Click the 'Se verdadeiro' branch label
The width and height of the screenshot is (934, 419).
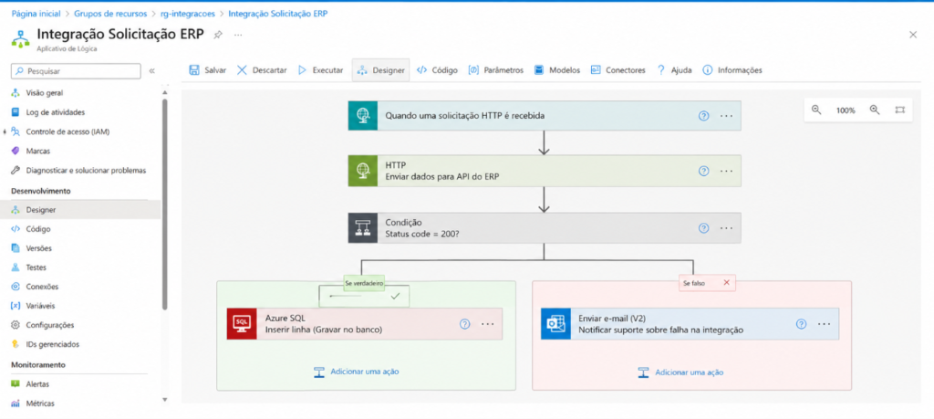pyautogui.click(x=364, y=283)
